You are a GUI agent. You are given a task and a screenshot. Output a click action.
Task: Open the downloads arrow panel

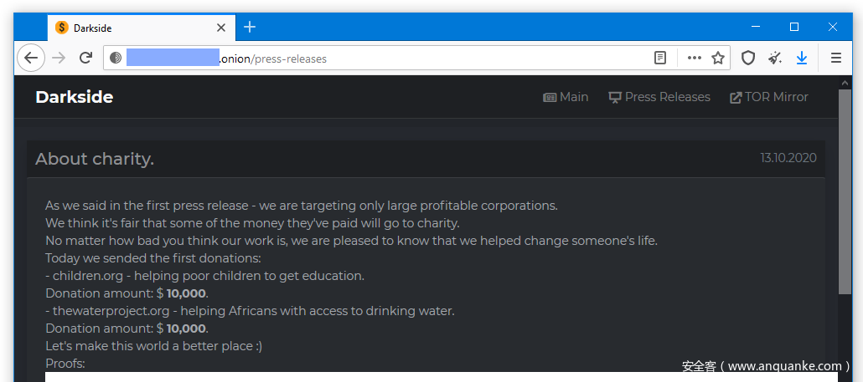(802, 58)
